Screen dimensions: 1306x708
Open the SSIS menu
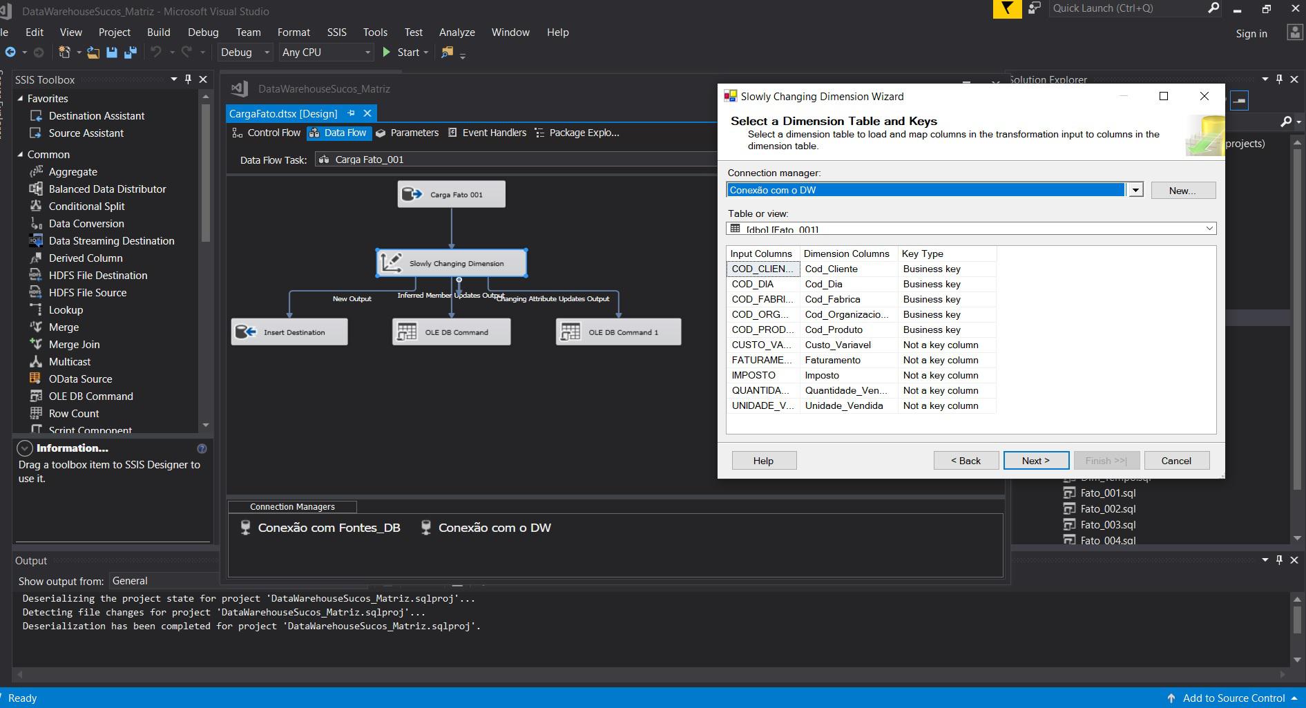point(337,32)
